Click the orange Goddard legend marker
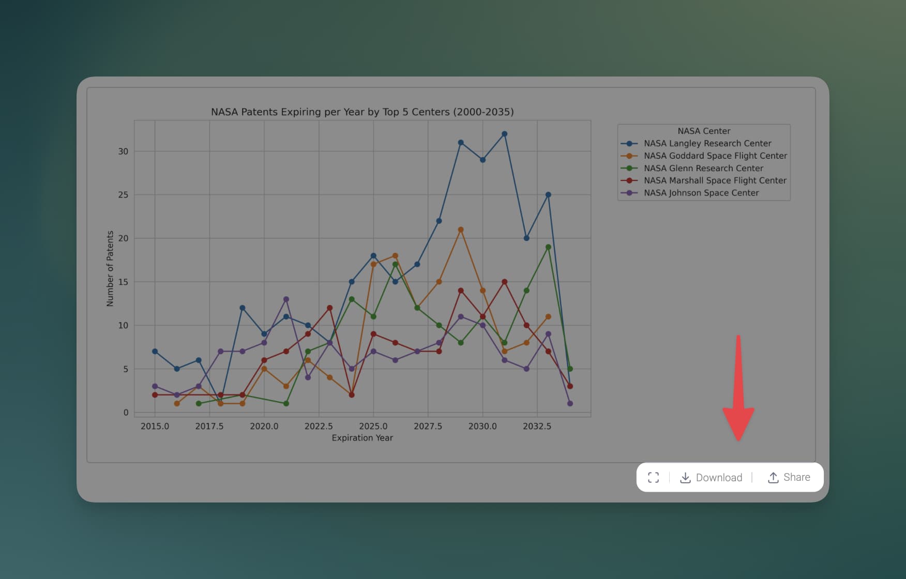 pos(629,156)
